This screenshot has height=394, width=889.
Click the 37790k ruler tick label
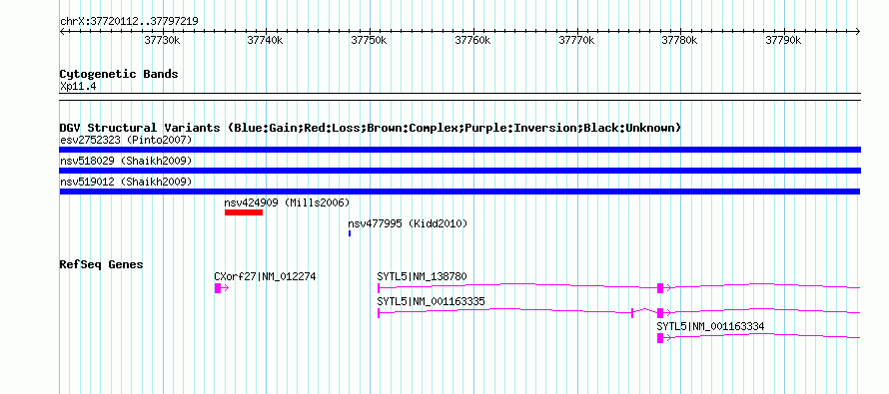pos(783,40)
